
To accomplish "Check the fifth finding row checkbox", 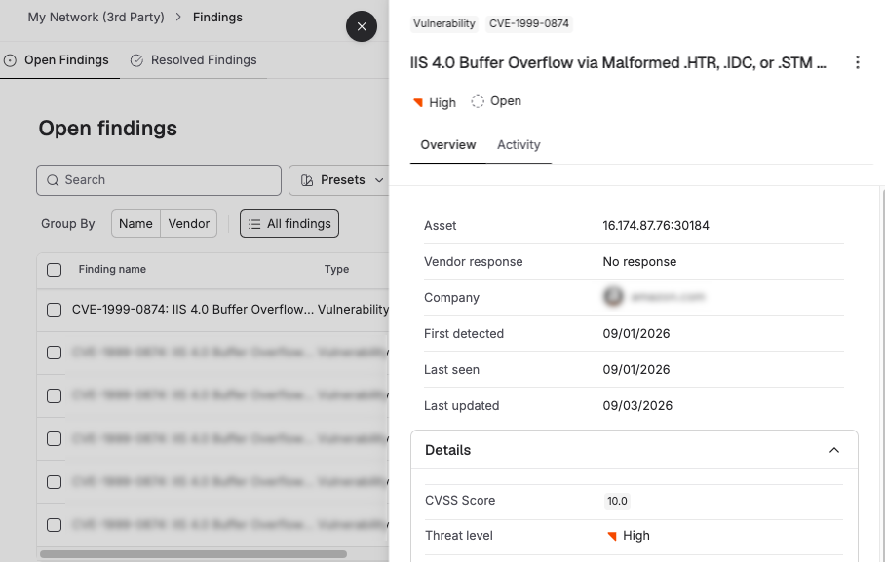I will [x=55, y=482].
